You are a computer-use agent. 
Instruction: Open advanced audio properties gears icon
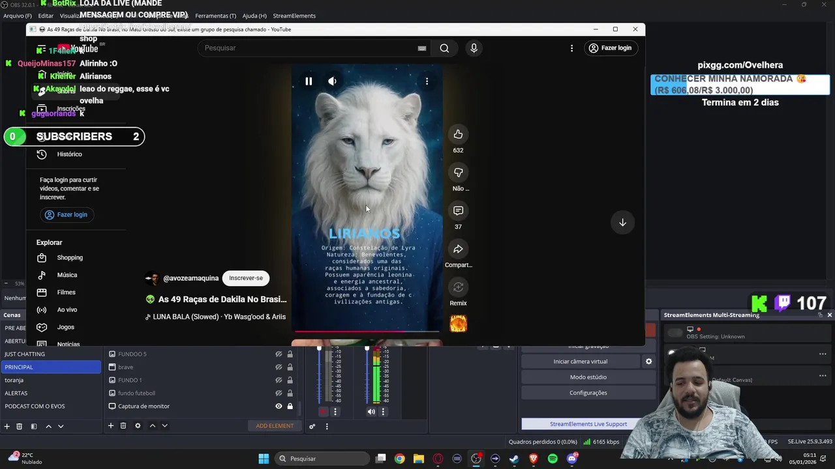312,426
